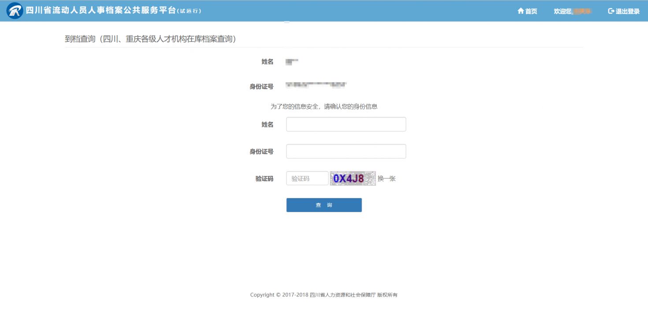Click the 为了您的信息安全 notice text
Viewport: 648px width, 317px height.
click(x=324, y=106)
